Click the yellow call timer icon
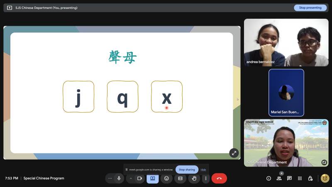 pos(325,178)
